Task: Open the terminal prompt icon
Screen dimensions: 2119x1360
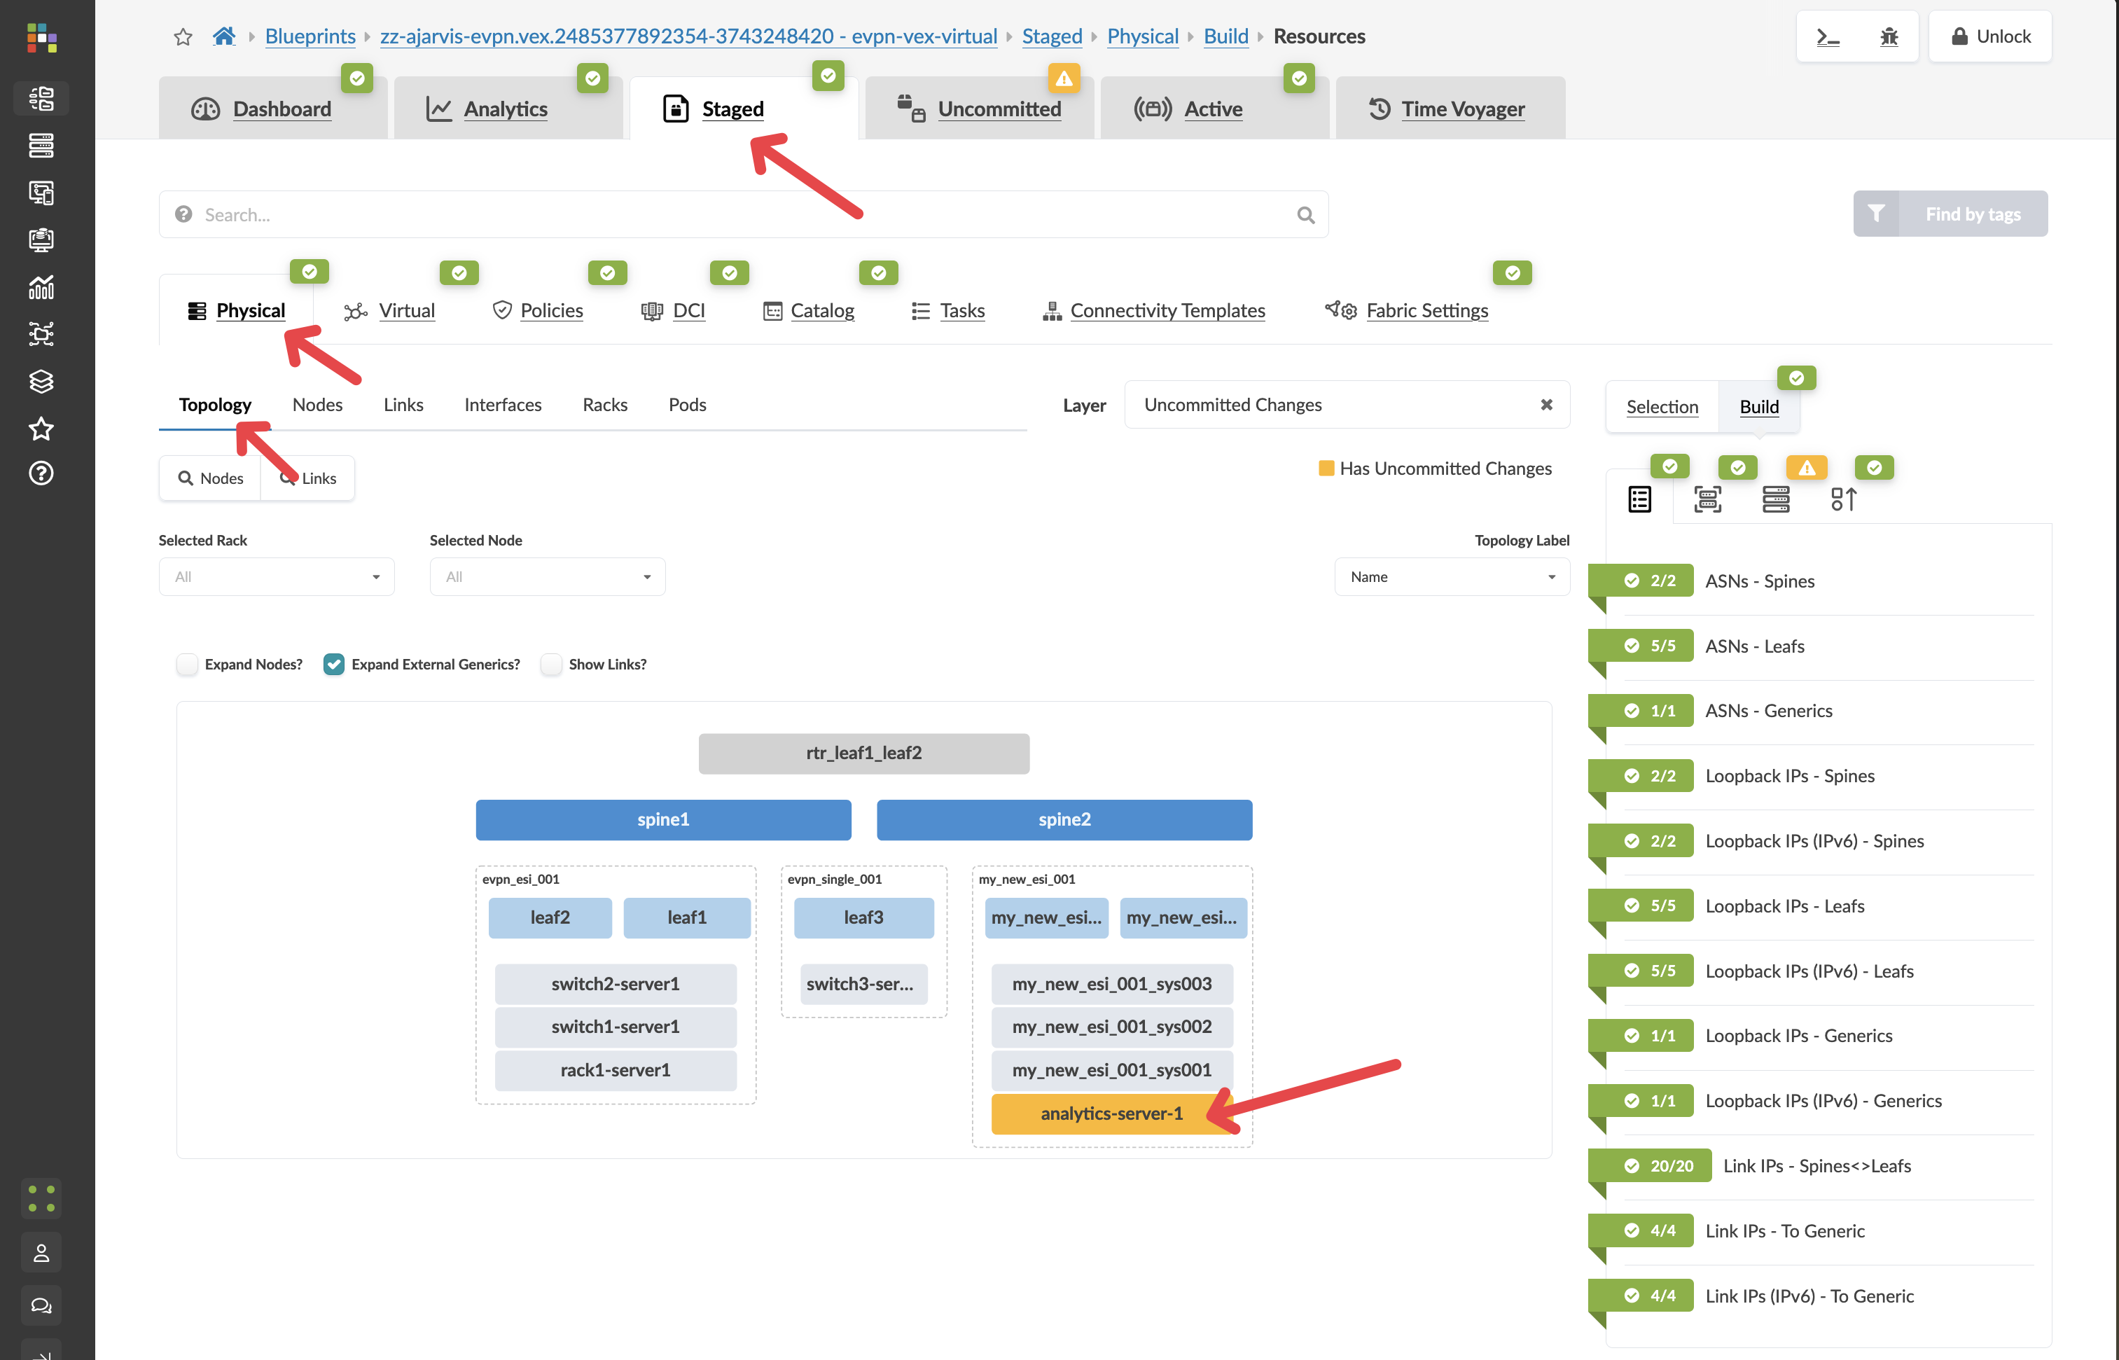Action: (x=1828, y=36)
